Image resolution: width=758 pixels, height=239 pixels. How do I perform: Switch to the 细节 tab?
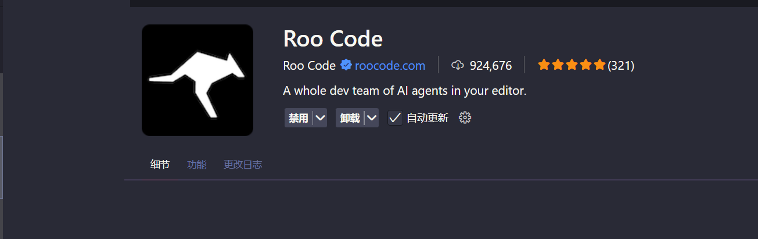160,165
